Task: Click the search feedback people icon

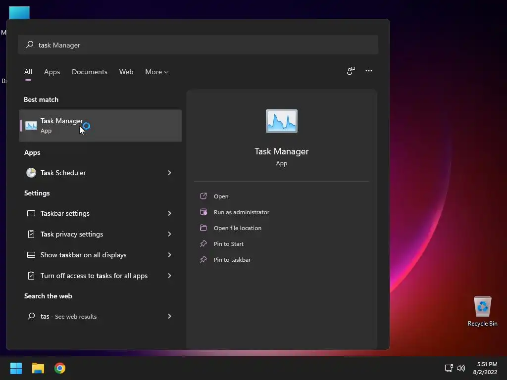Action: (351, 71)
